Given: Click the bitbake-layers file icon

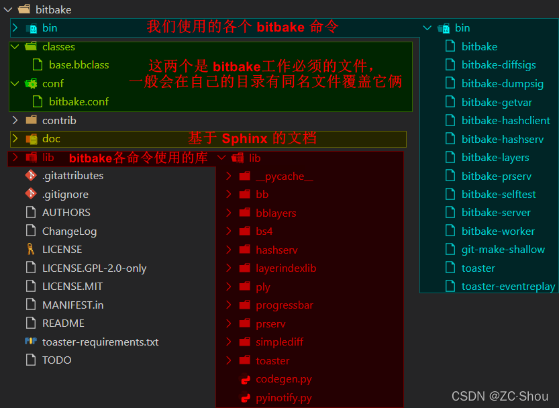Looking at the screenshot, I should pos(450,157).
